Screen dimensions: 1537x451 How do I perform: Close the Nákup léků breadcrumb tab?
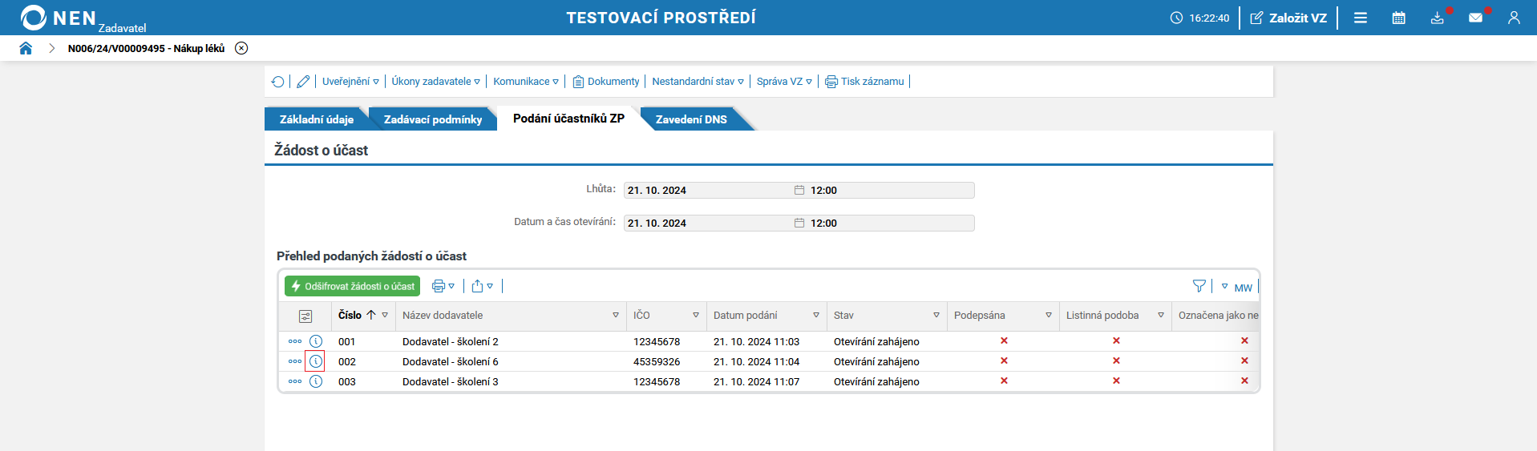point(241,48)
